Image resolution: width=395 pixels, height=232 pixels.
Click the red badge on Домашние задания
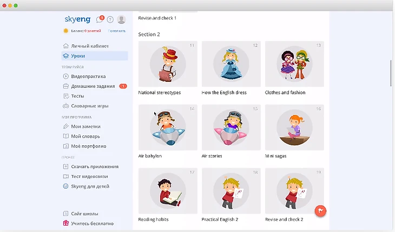[123, 86]
